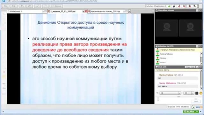The image size is (204, 115).
Task: Select the right webcam placeholder thumbnail
Action: 190,28
